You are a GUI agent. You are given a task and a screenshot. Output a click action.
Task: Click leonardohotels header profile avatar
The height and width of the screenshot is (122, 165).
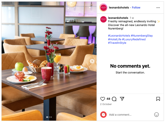pos(103,8)
